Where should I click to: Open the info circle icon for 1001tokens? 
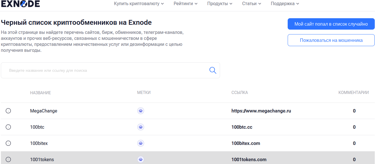(8, 159)
